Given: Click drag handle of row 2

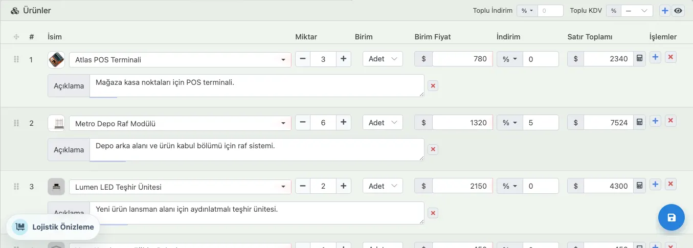Looking at the screenshot, I should point(16,123).
